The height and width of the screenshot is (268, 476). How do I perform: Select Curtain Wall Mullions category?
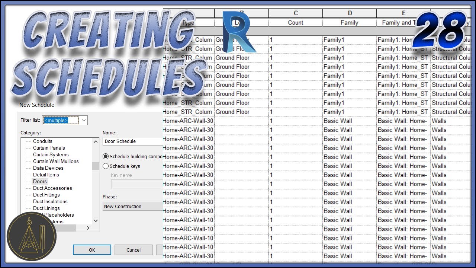click(56, 162)
